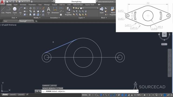Click the Plot printer icon
Screen dimensions: 173x97
point(19,2)
